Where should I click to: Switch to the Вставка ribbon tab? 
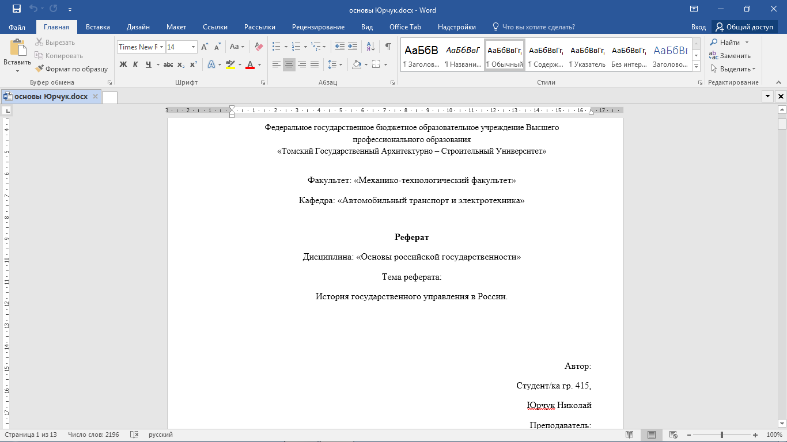click(x=98, y=27)
